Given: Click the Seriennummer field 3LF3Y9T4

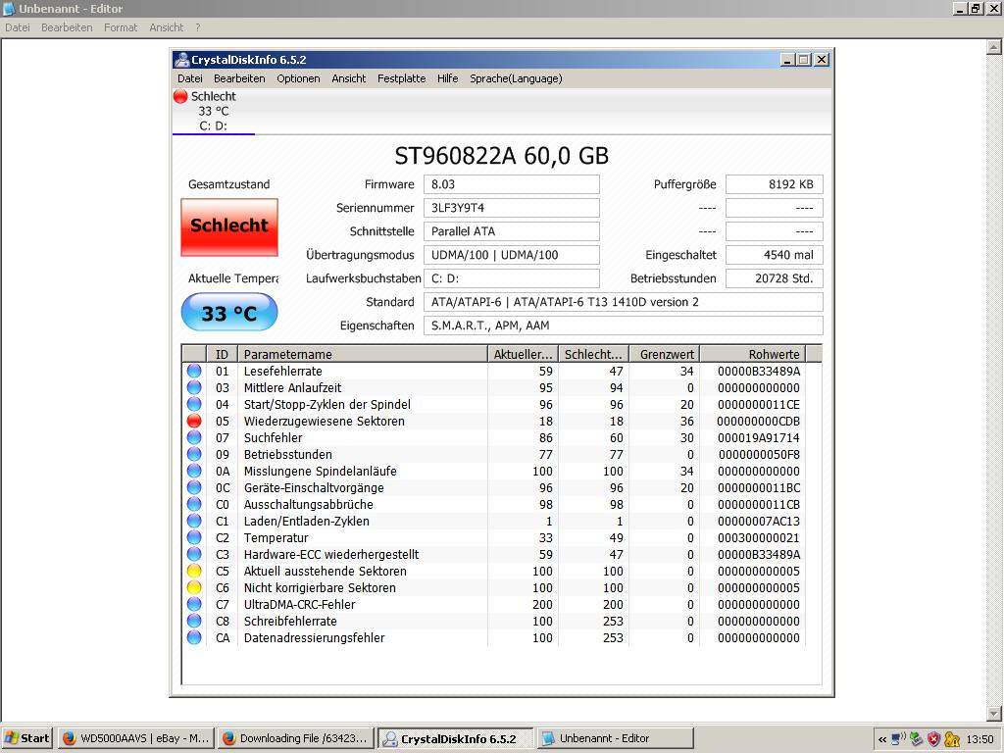Looking at the screenshot, I should point(512,208).
